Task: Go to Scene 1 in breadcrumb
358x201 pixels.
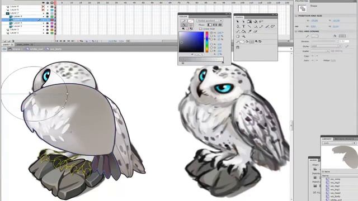Action: (16, 49)
